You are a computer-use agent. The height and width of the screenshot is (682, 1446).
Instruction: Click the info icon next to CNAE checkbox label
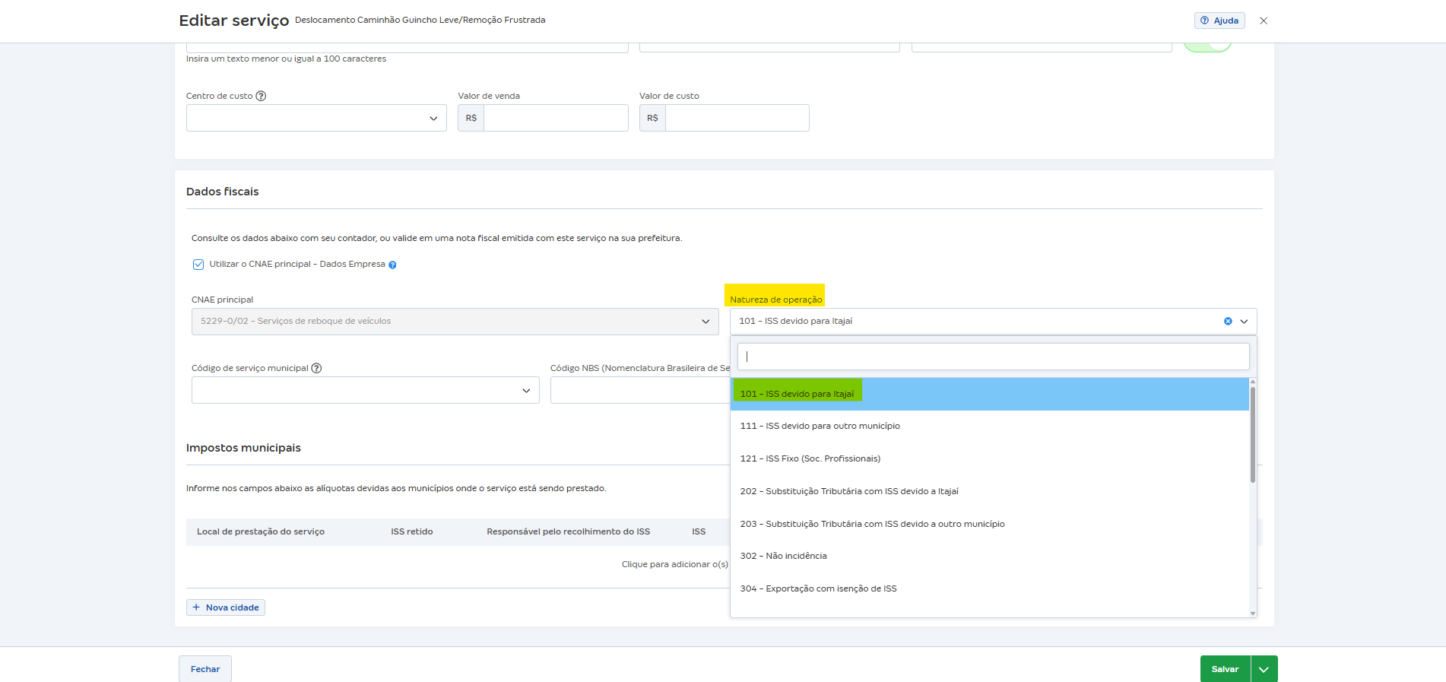(x=392, y=265)
